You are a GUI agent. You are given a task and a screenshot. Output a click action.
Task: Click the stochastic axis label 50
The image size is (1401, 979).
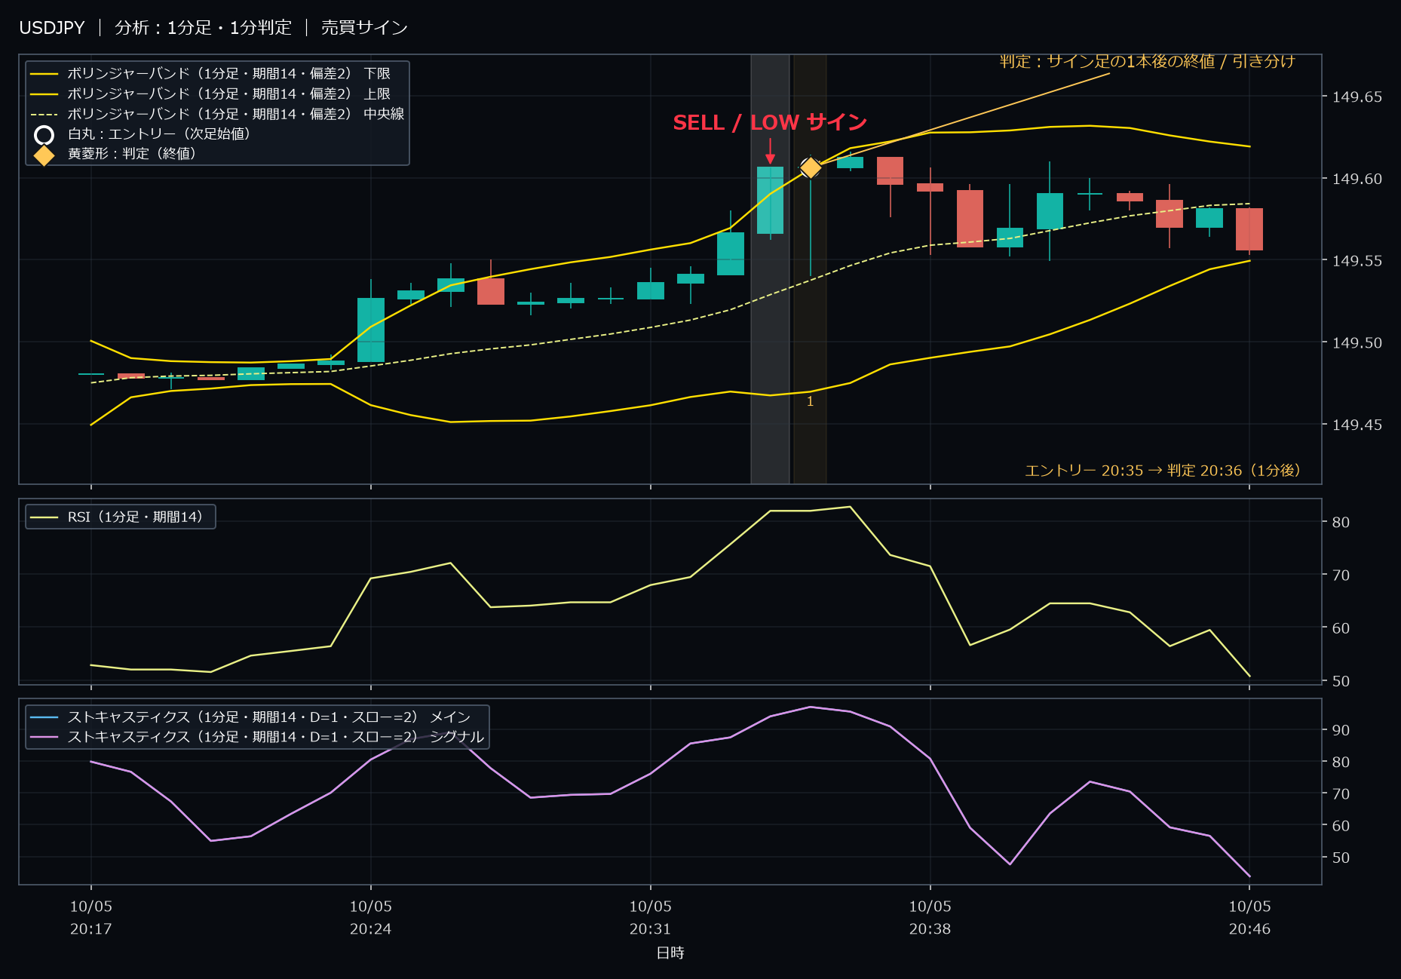point(1341,858)
